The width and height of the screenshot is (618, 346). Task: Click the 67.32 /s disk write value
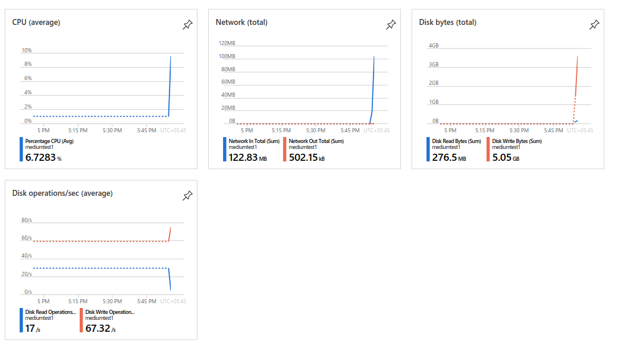[x=101, y=328]
